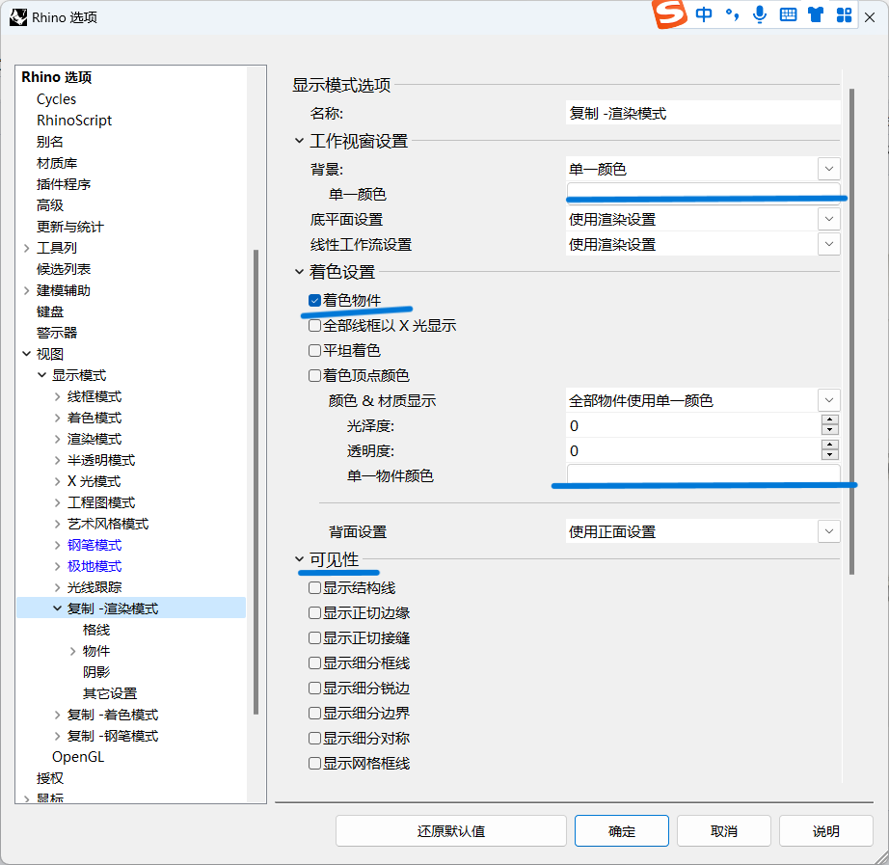Screen dimensions: 889x865
Task: Click 确定 button
Action: click(622, 831)
